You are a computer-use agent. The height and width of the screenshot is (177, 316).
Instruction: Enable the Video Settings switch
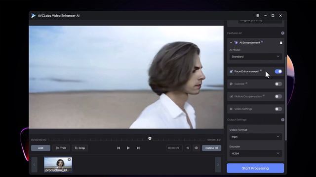click(x=278, y=109)
